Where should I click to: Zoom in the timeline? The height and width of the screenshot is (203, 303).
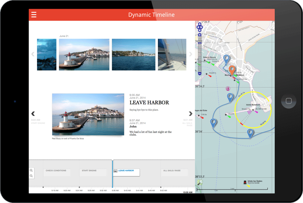click(31, 170)
